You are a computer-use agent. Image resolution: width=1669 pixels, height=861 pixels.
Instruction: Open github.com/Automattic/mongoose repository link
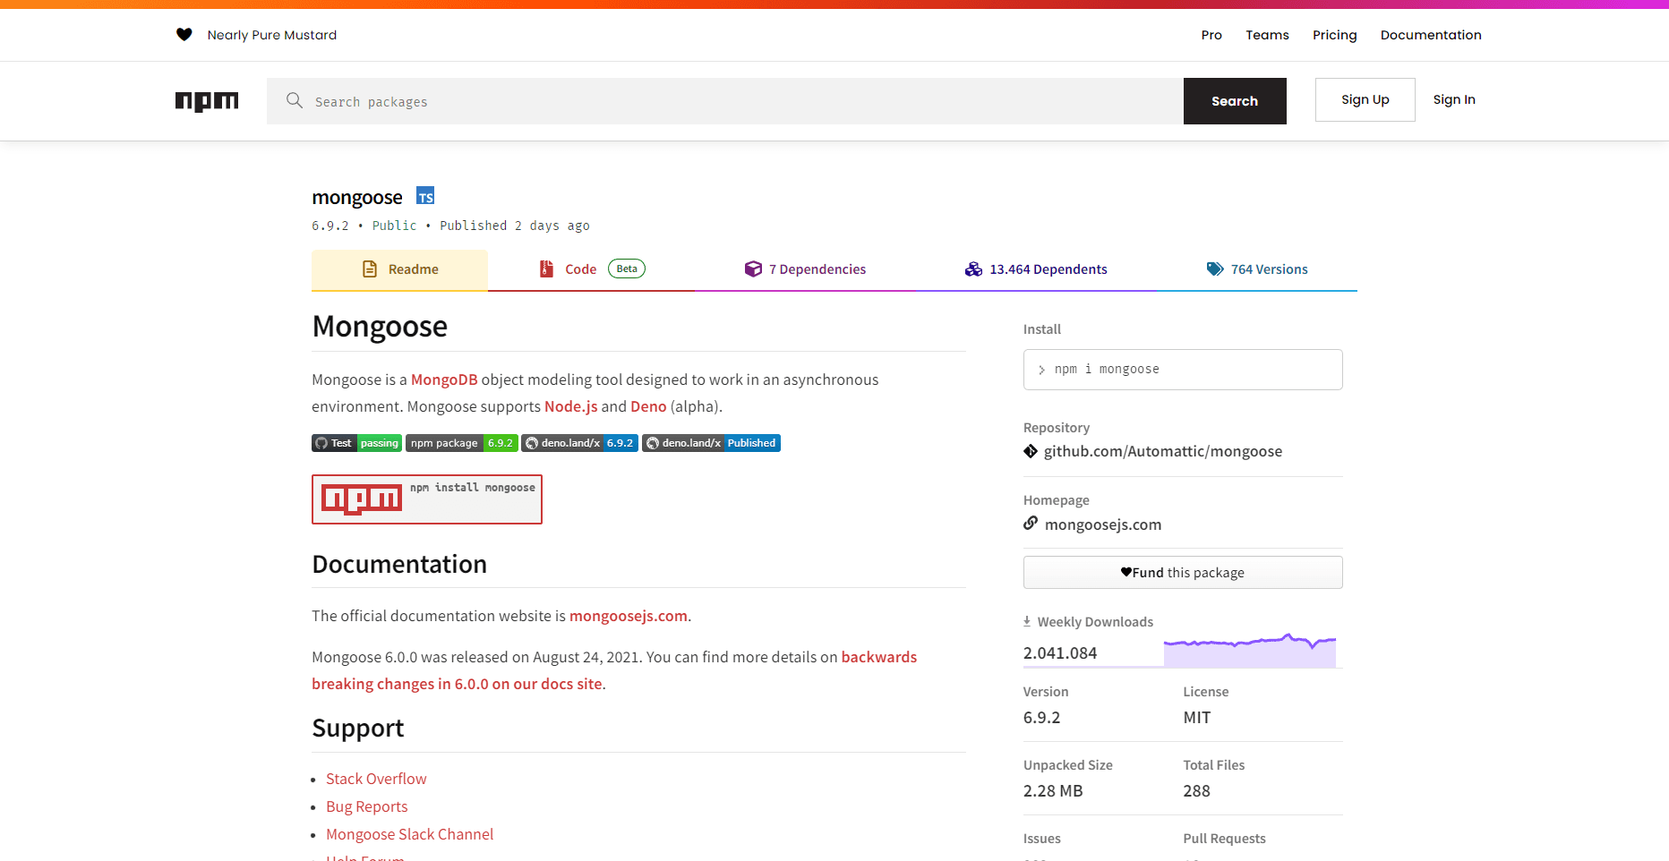coord(1162,451)
